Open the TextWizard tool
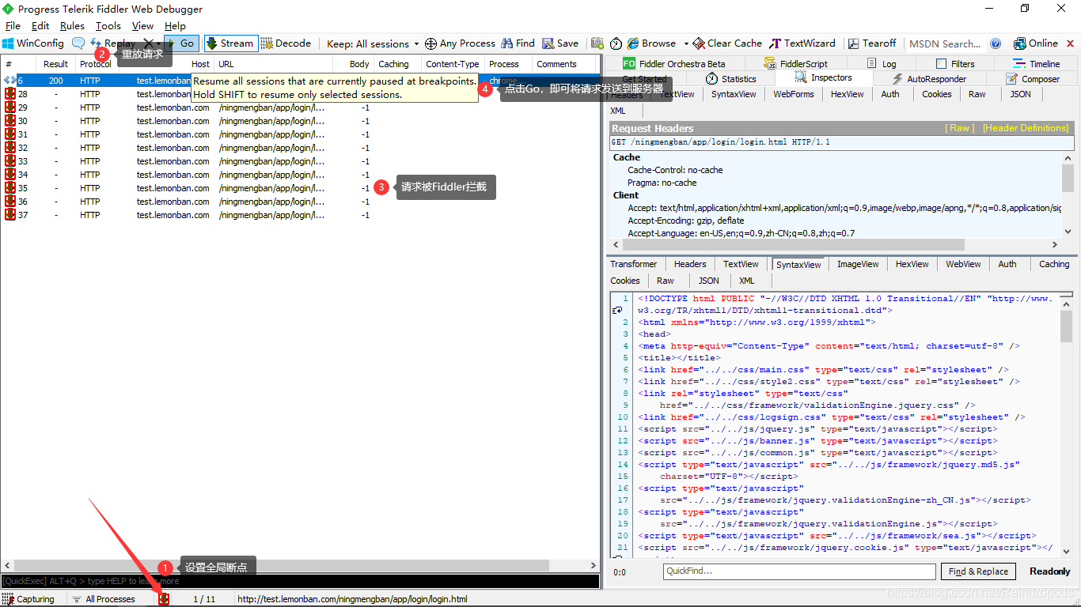1081x607 pixels. point(802,43)
